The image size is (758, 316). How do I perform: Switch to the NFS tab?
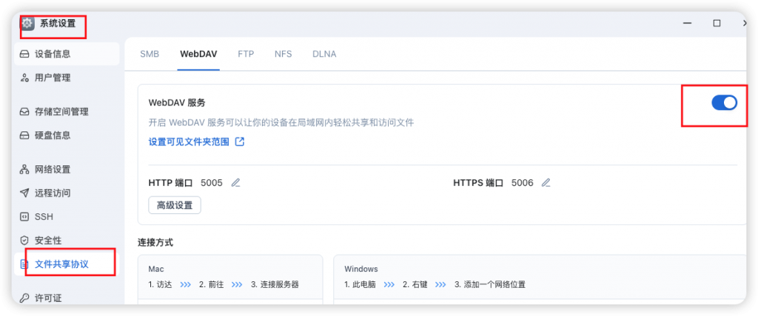[x=283, y=54]
